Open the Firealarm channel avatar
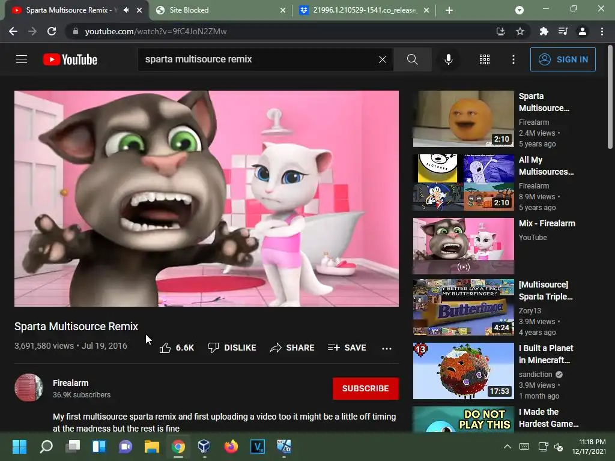Image resolution: width=615 pixels, height=461 pixels. 29,388
